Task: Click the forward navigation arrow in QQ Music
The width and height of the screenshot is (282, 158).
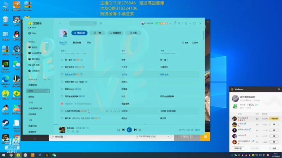Action: [65, 23]
